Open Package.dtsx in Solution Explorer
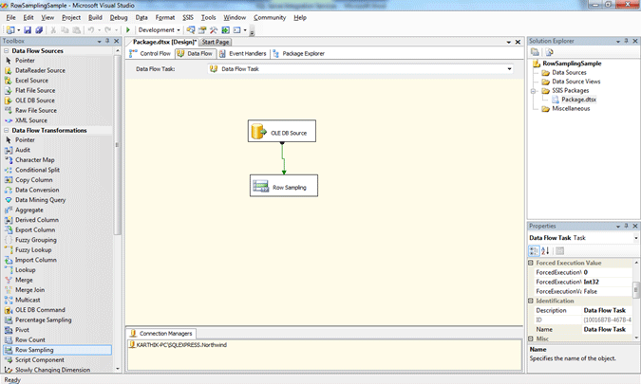The height and width of the screenshot is (384, 641). [578, 100]
